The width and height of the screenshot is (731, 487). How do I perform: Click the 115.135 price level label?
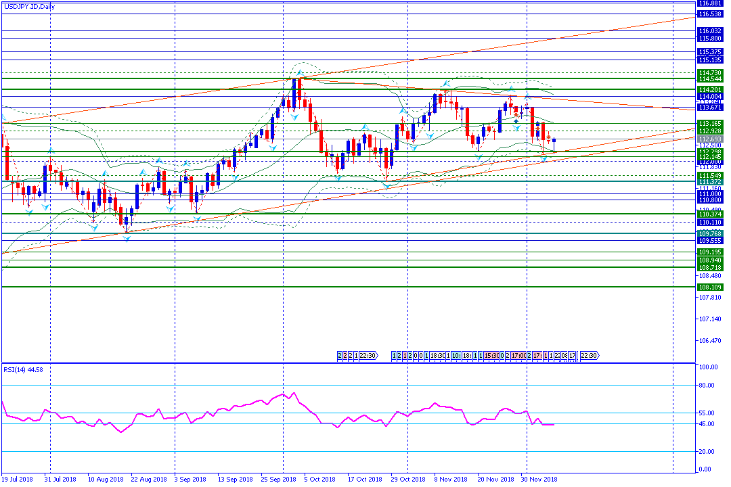(x=709, y=60)
